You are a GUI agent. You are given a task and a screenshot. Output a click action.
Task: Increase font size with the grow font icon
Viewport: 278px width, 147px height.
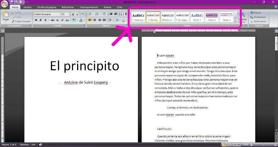(x=73, y=14)
